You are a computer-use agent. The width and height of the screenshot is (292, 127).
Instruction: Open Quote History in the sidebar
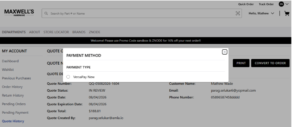click(x=13, y=121)
